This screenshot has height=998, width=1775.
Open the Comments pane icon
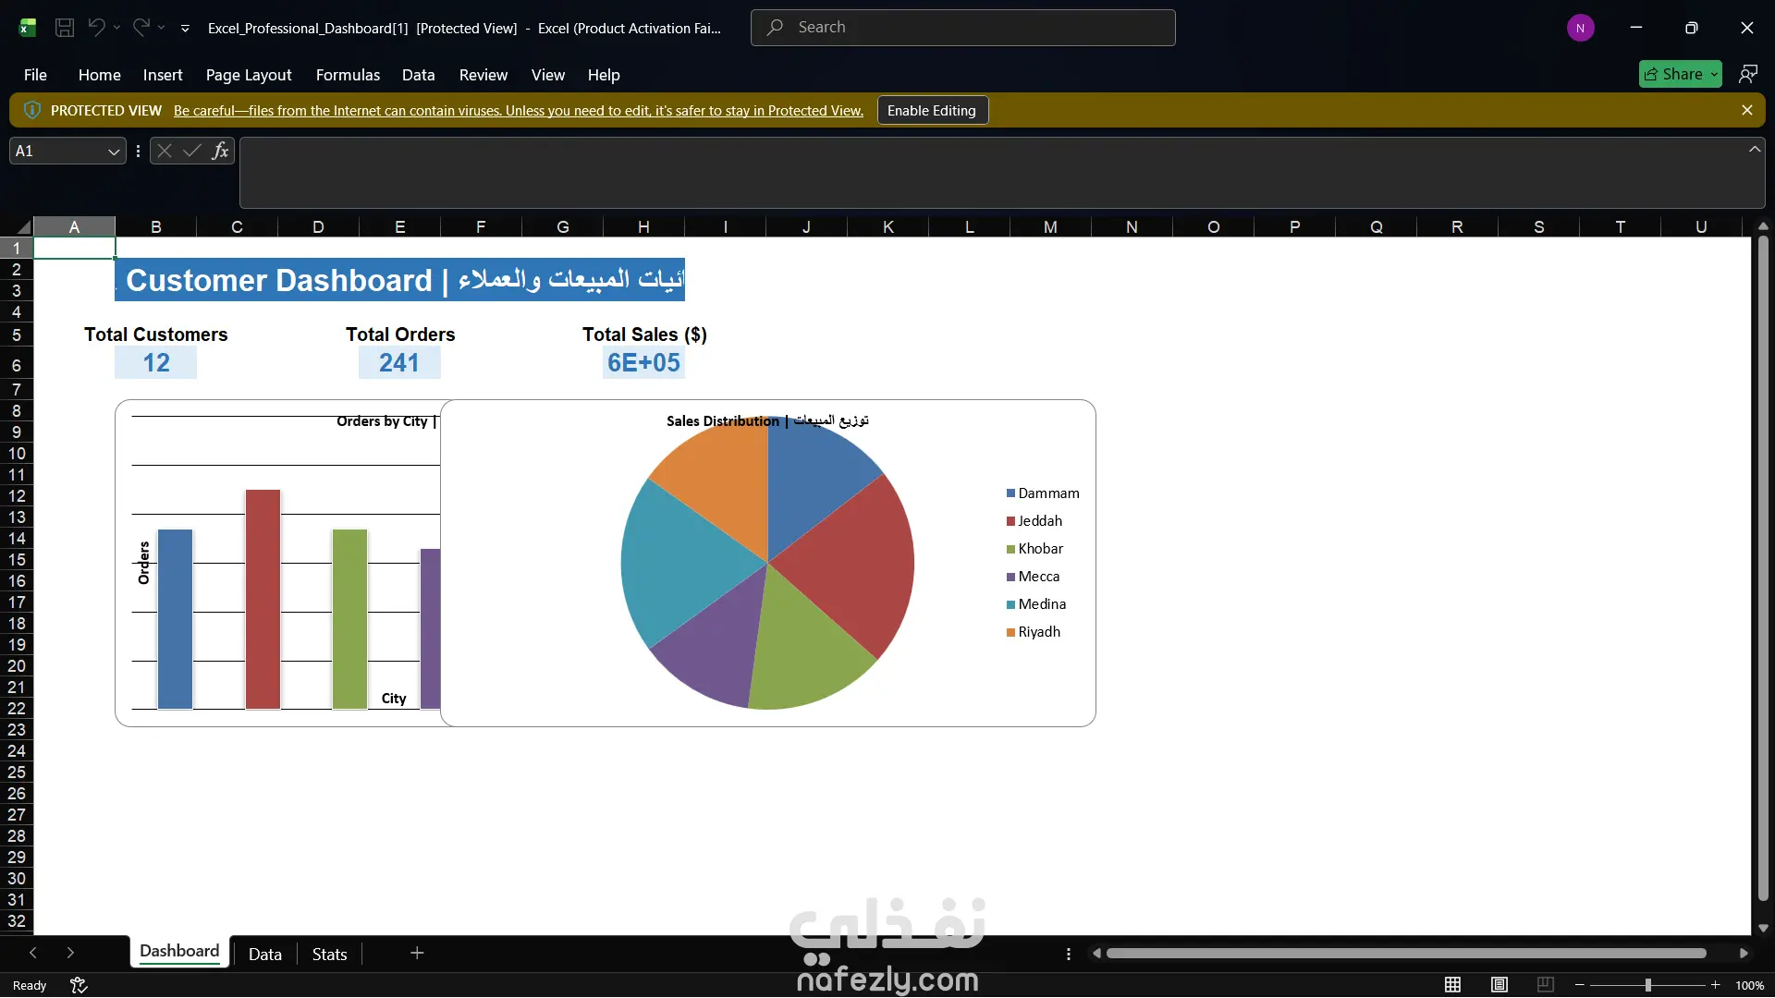tap(1747, 74)
